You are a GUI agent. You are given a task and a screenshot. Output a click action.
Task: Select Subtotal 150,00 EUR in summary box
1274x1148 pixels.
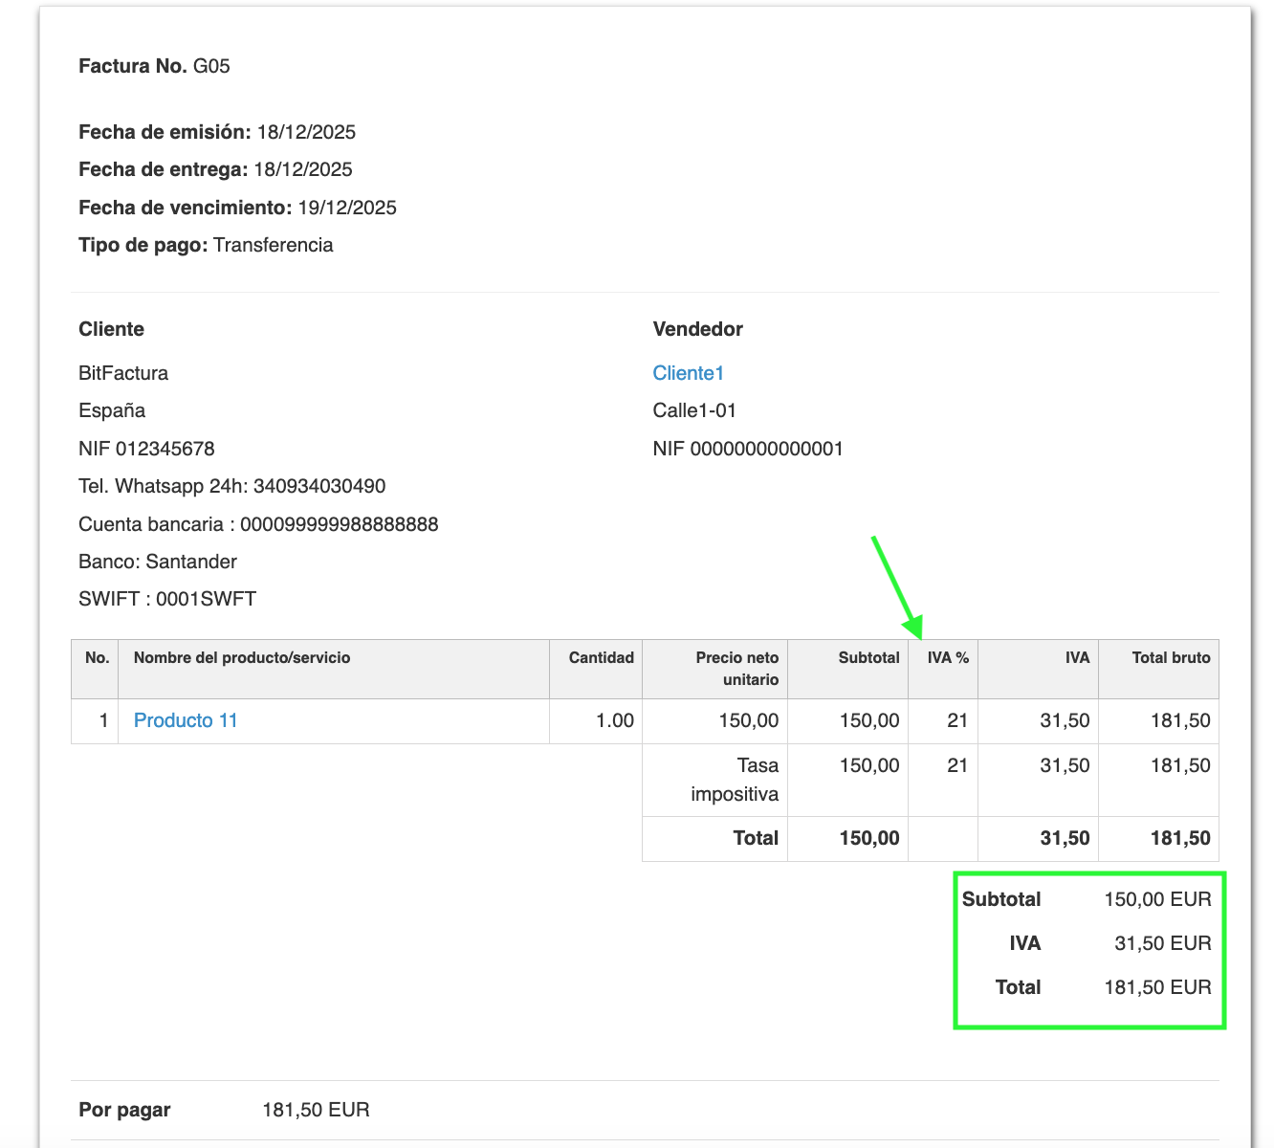(x=1157, y=899)
